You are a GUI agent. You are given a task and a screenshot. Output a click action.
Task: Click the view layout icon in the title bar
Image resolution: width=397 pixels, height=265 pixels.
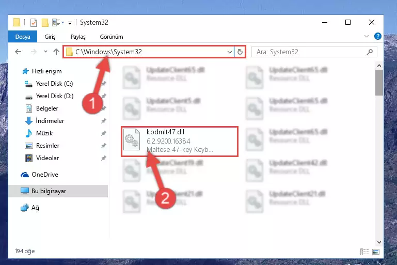tap(56, 23)
